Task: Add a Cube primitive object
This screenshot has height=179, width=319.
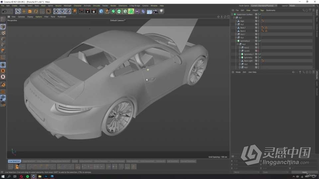Action: 101,11
